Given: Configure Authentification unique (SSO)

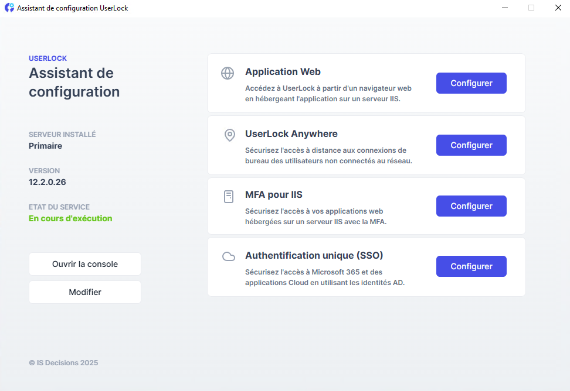Looking at the screenshot, I should pos(471,266).
